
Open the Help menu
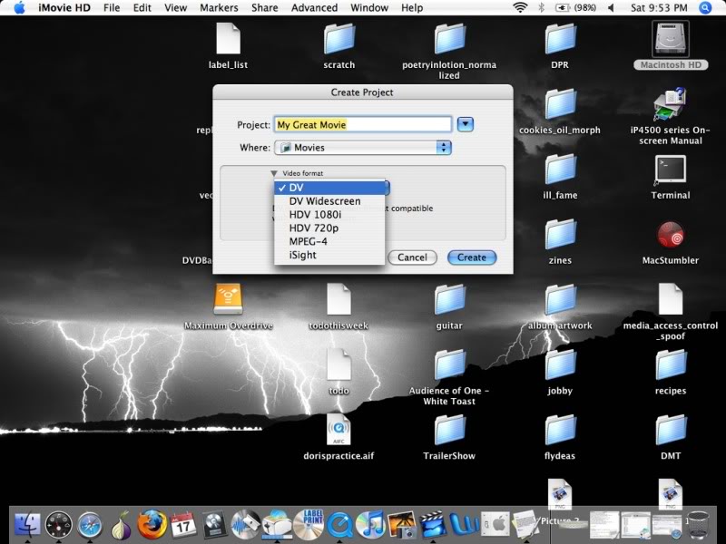pyautogui.click(x=412, y=8)
